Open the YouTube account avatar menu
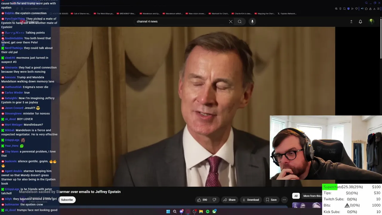 371,21
